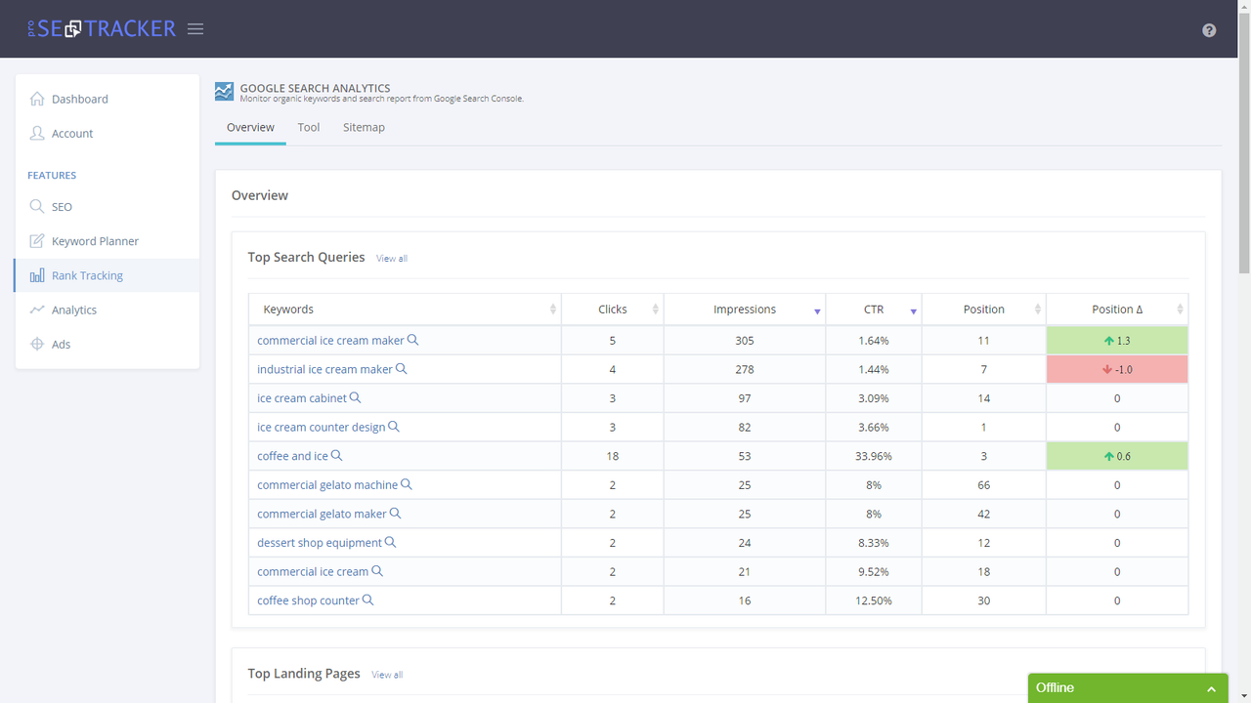Open the CTR column filter dropdown

914,310
